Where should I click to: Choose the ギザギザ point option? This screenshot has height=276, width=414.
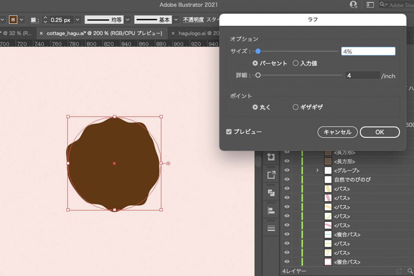295,107
